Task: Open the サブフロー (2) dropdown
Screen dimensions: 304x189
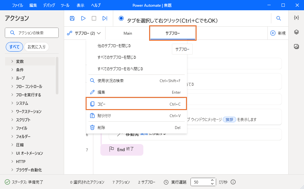Action: point(84,33)
